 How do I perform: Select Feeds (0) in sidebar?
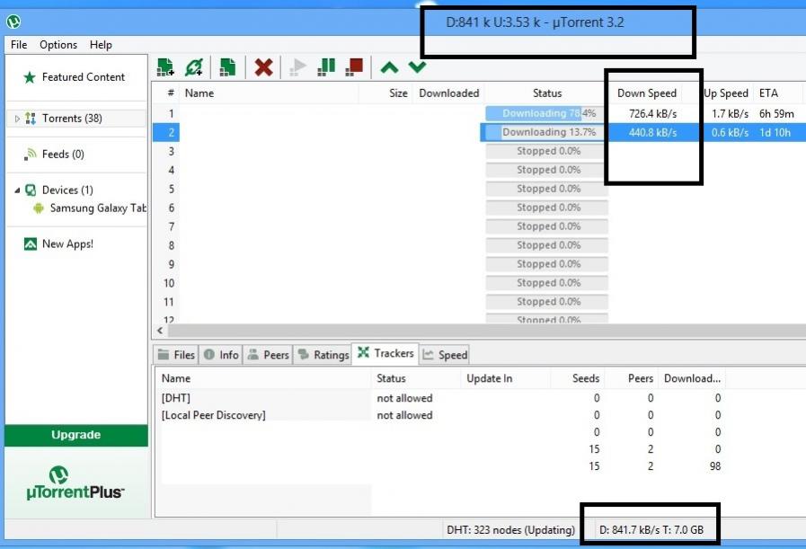point(63,155)
